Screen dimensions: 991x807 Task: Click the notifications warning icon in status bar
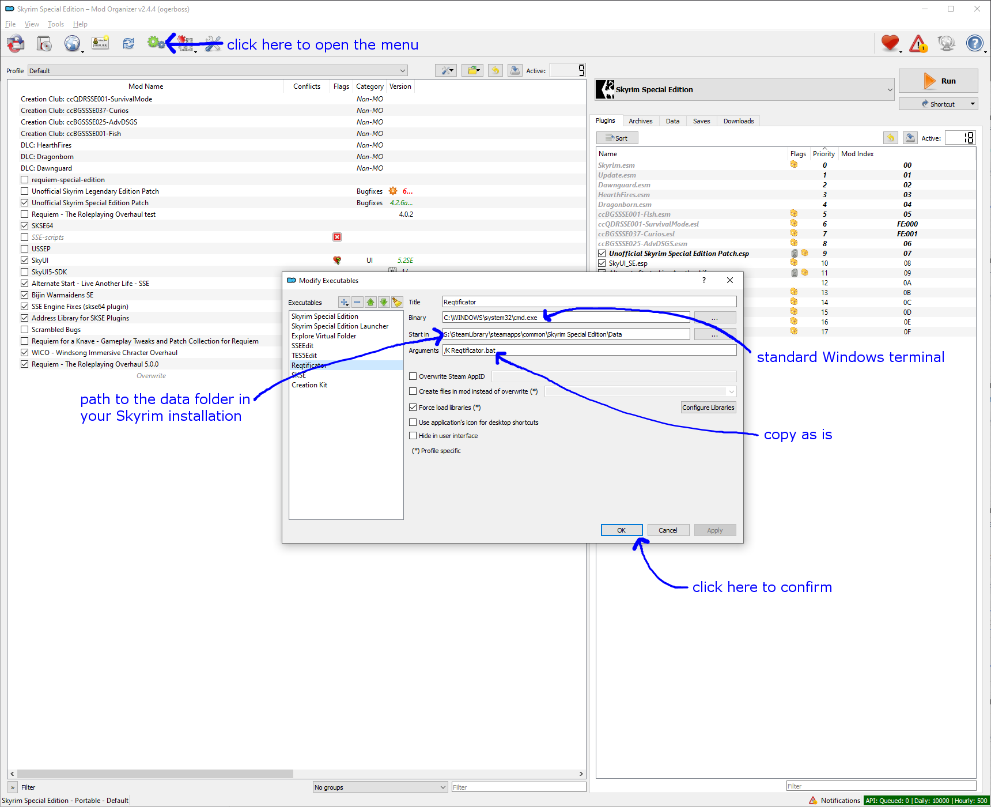click(x=813, y=800)
